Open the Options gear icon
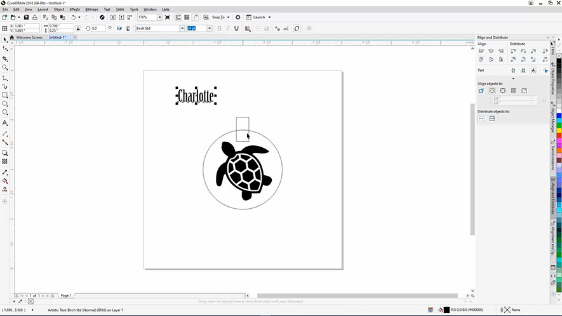Image resolution: width=562 pixels, height=316 pixels. point(238,17)
